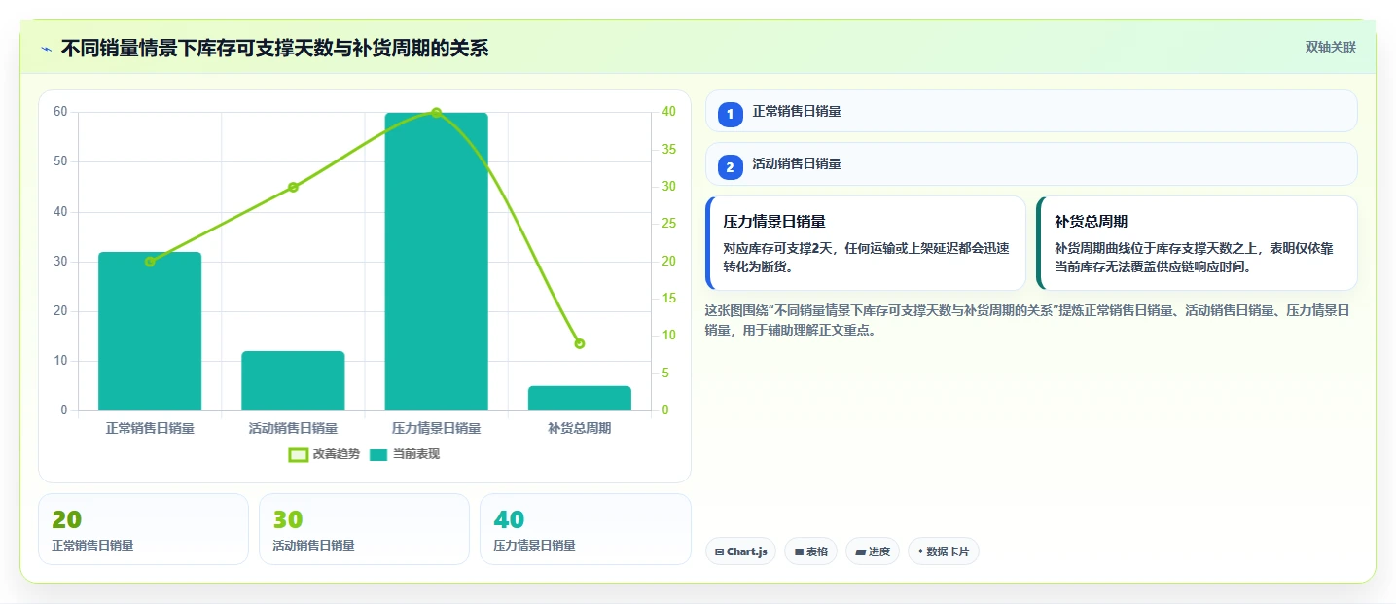Click the stat card showing 40
1396x604 pixels.
586,529
